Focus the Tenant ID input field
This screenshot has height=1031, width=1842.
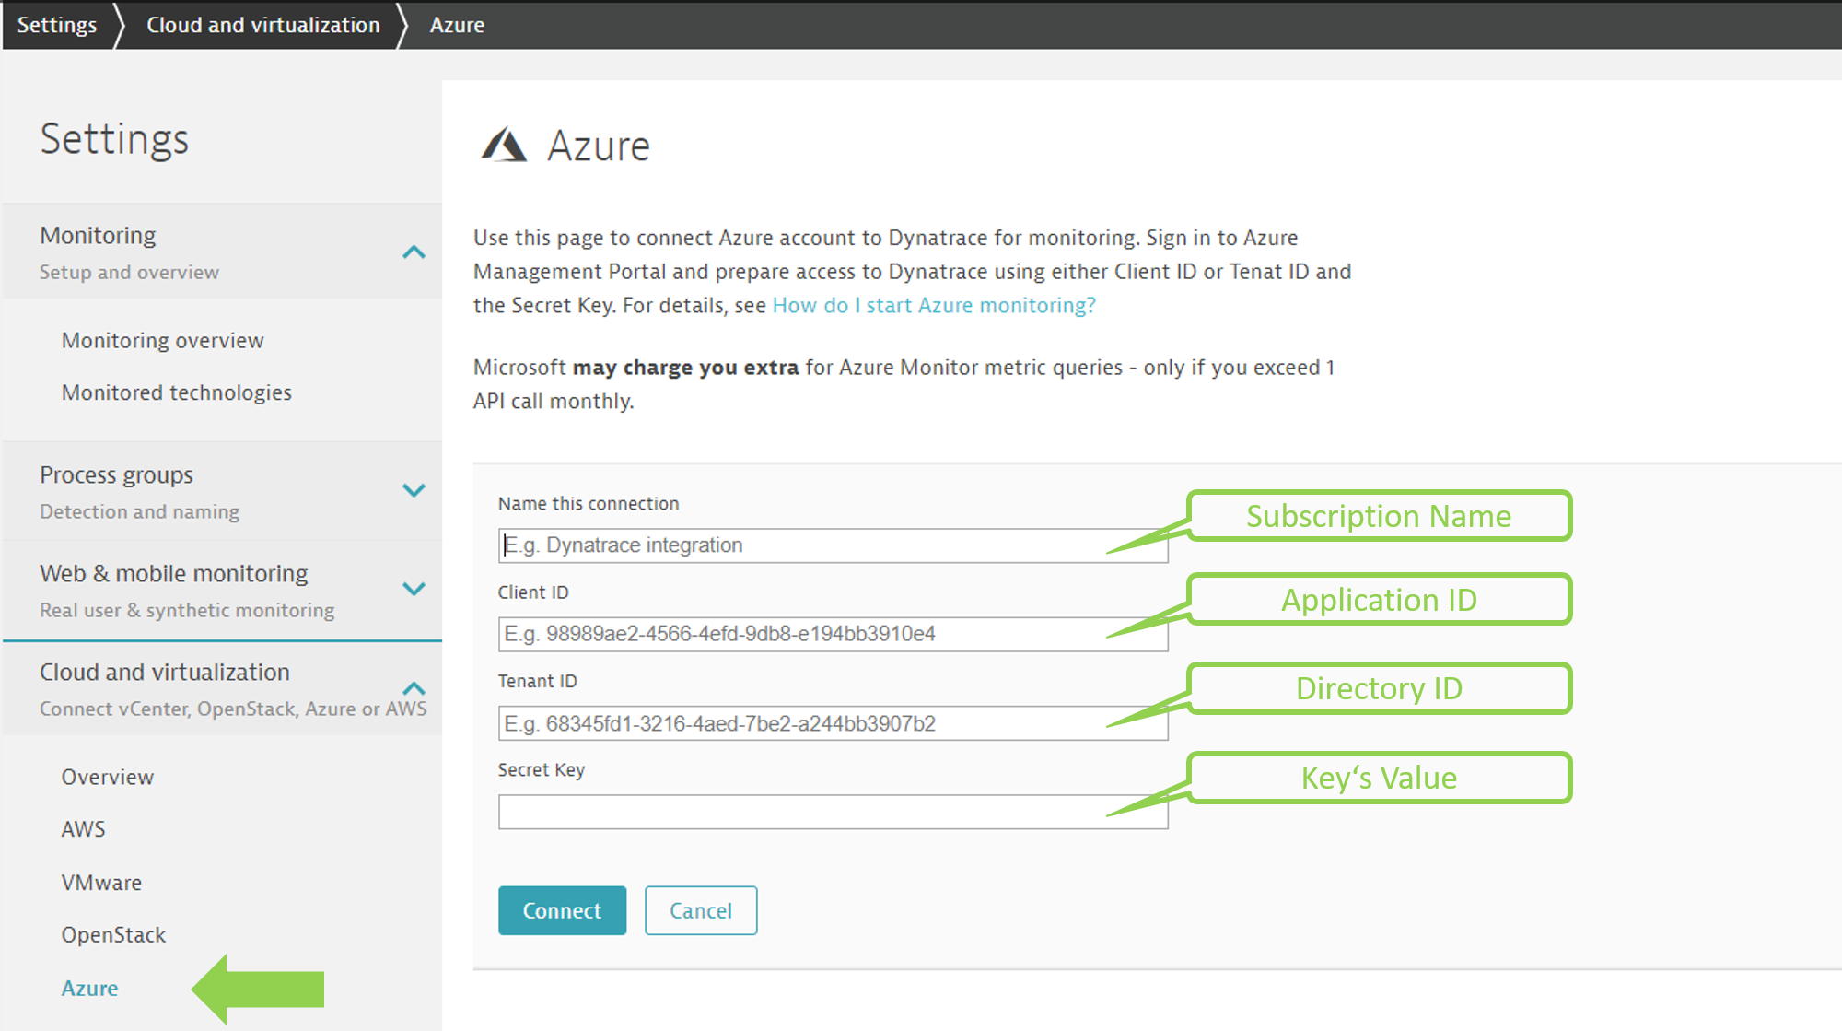point(833,724)
